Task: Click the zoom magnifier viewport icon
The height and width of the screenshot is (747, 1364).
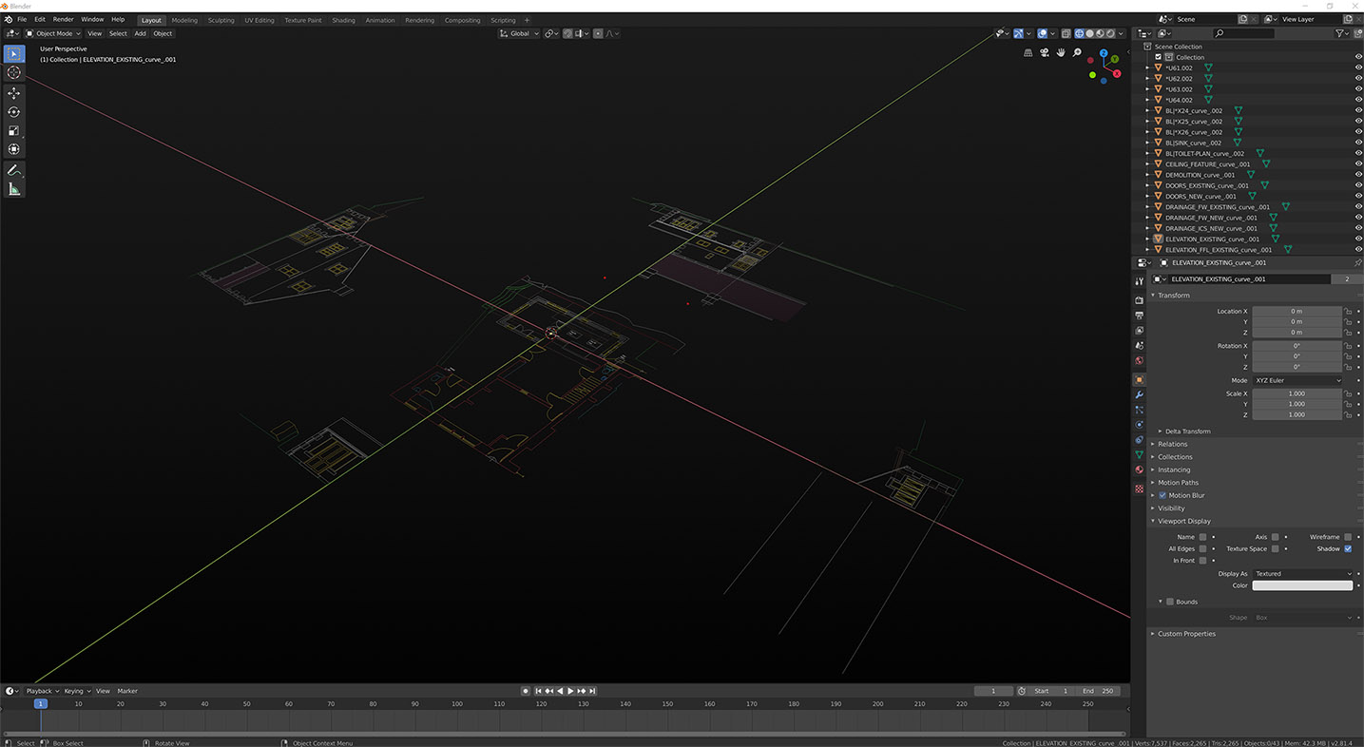Action: click(x=1077, y=52)
